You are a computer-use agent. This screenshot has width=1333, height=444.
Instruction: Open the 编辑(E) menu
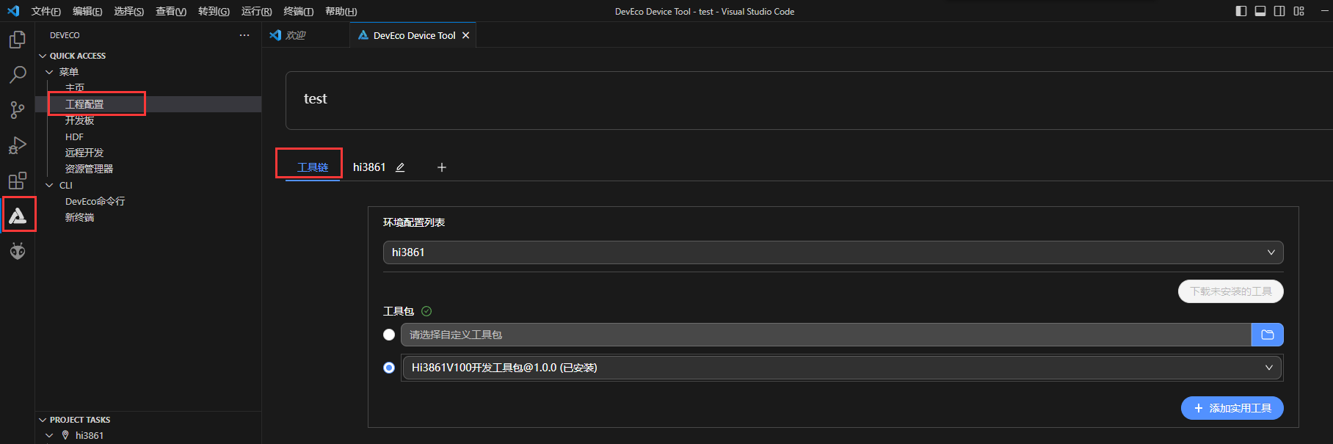pos(87,11)
